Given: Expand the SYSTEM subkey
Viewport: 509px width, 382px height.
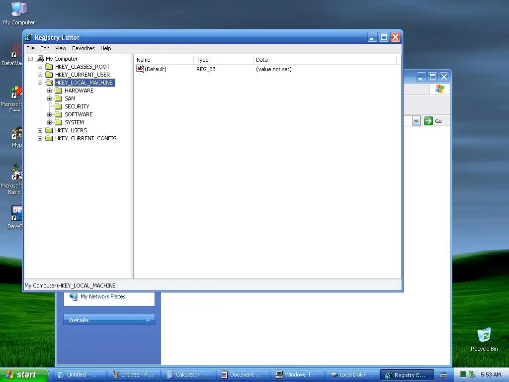Looking at the screenshot, I should [x=49, y=122].
